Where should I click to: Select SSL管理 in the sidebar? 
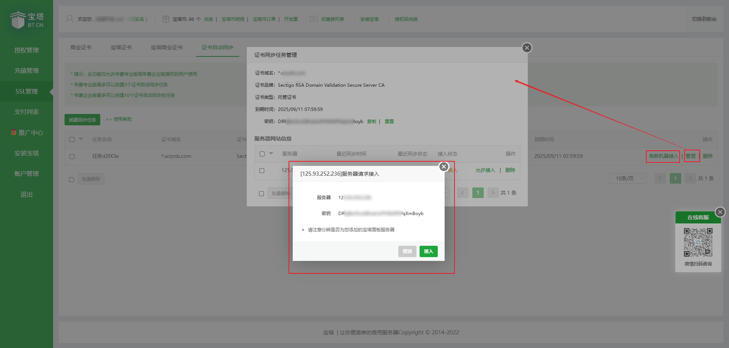[x=27, y=91]
